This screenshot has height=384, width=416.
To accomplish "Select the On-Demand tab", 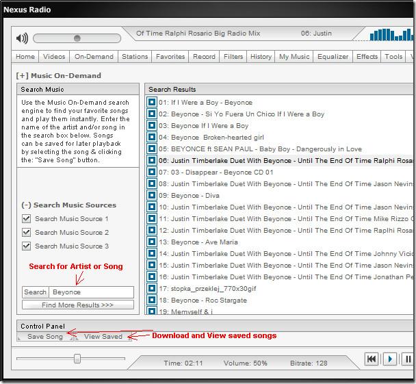I will (94, 57).
